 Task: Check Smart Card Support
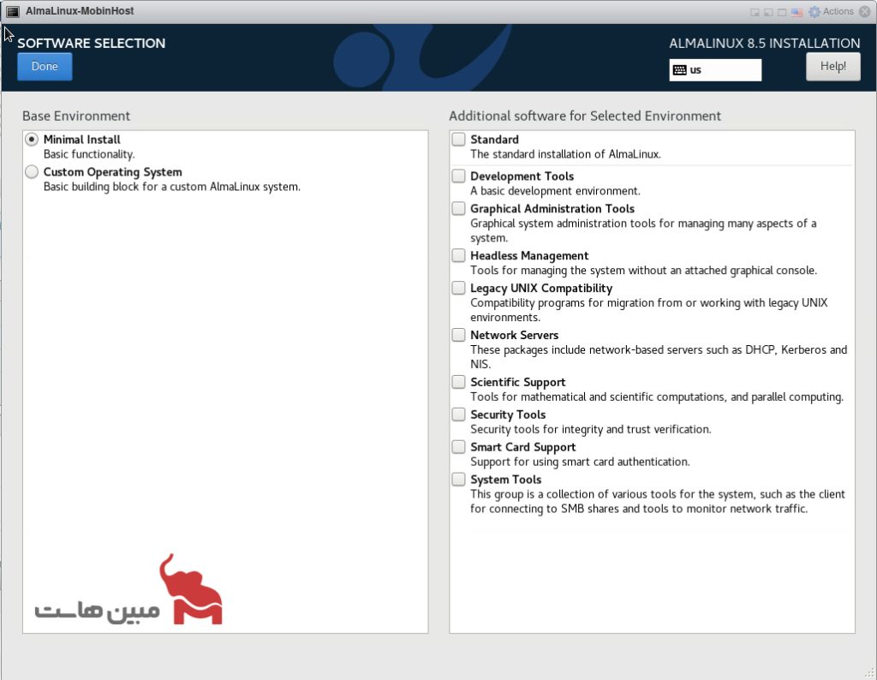coord(459,446)
